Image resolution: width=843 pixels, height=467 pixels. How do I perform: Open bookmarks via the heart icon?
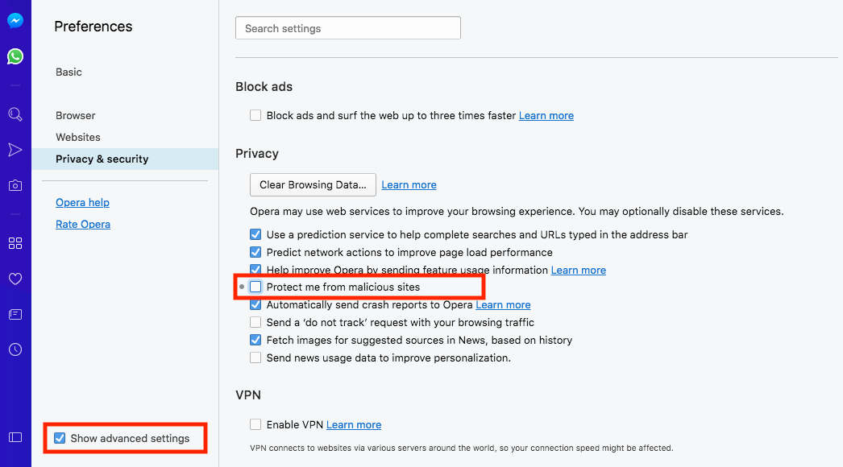click(15, 279)
